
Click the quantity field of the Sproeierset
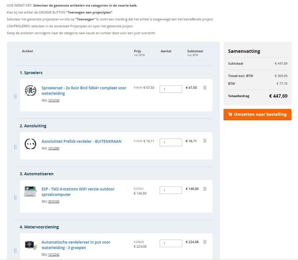[x=171, y=89]
